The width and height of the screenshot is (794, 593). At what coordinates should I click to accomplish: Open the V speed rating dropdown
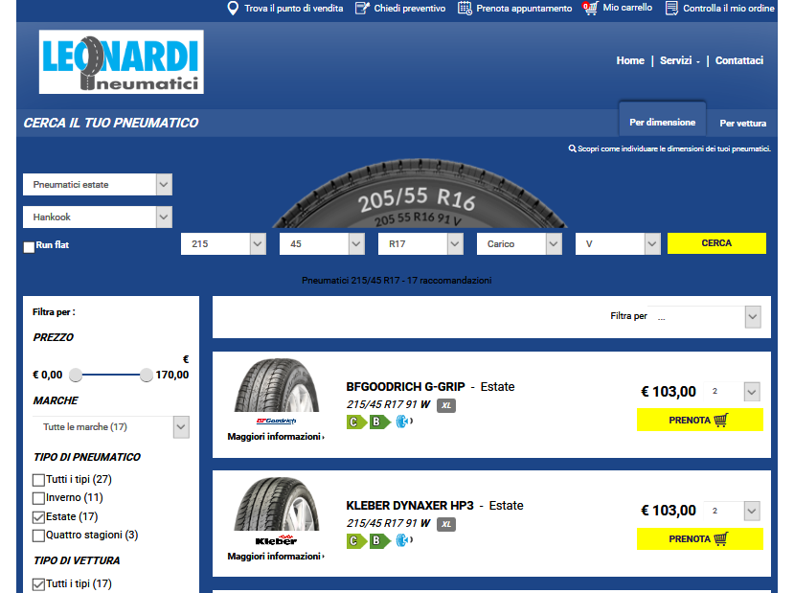[x=618, y=243]
